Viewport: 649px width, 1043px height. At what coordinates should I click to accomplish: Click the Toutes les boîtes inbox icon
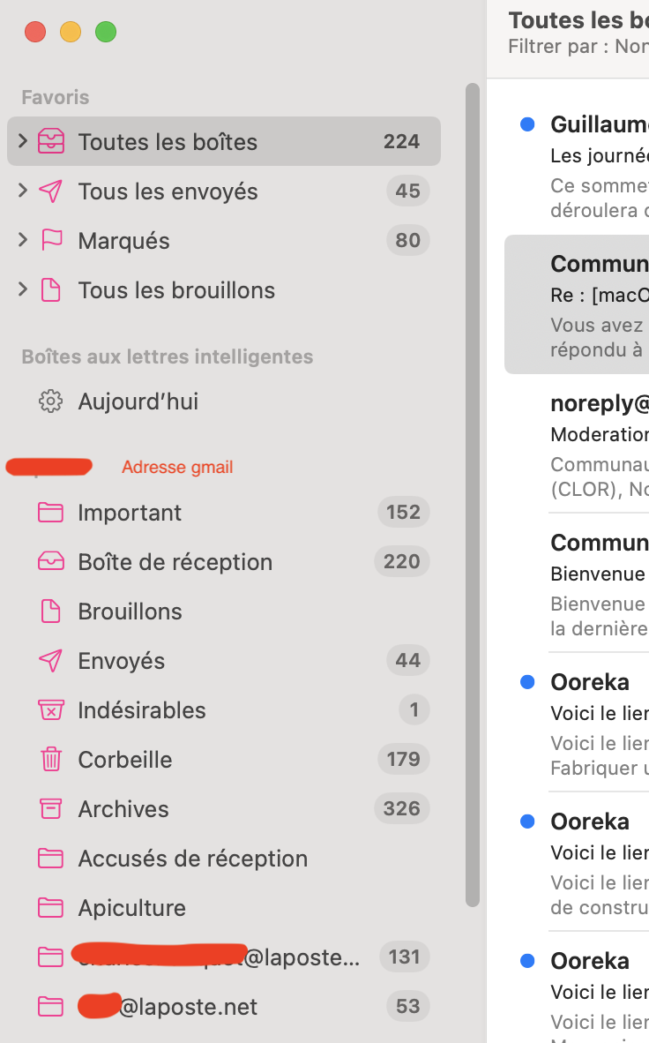pos(51,142)
